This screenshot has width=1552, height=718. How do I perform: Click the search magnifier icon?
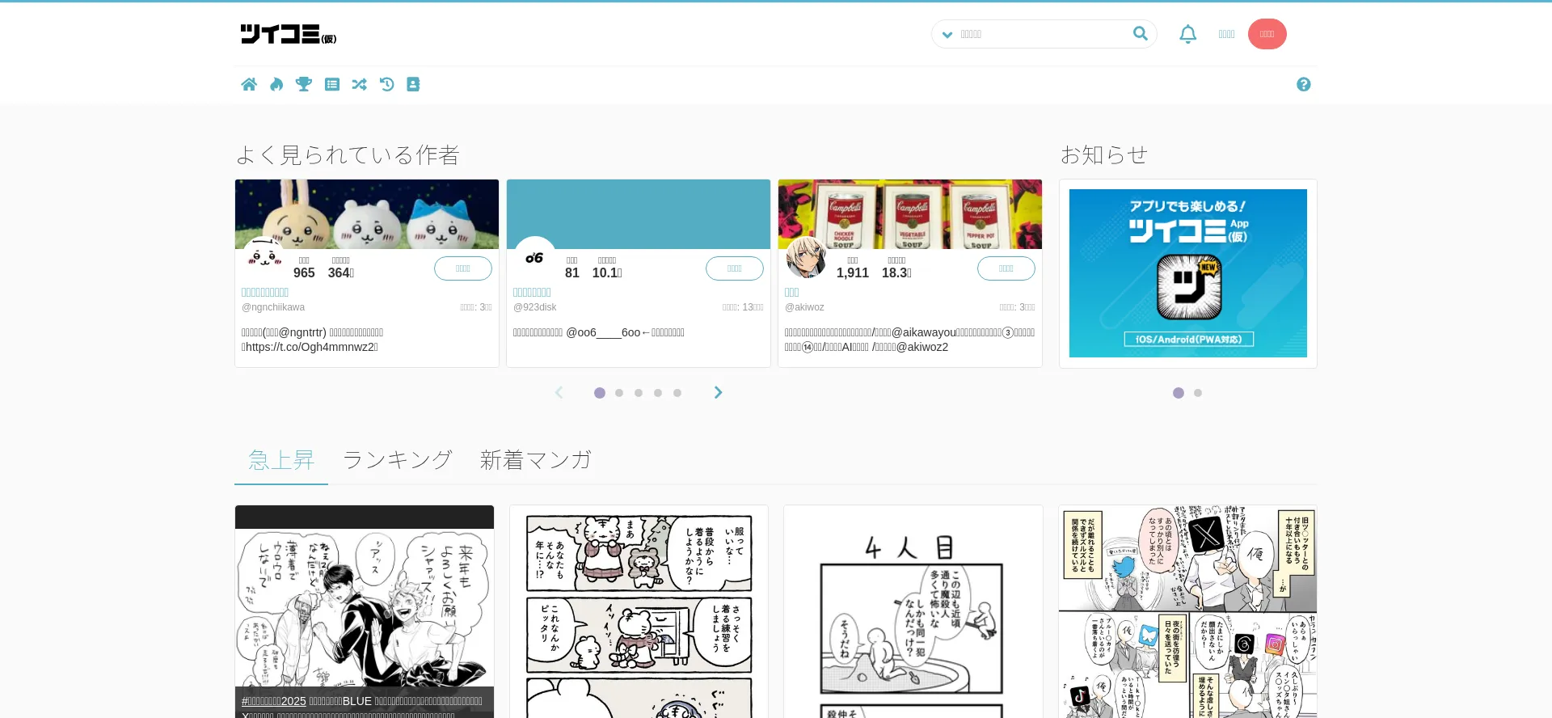click(1141, 33)
